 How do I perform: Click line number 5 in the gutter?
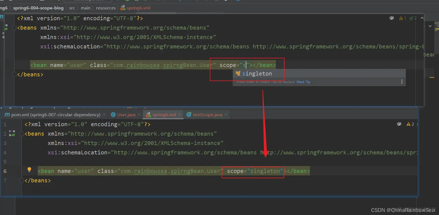[x=5, y=162]
